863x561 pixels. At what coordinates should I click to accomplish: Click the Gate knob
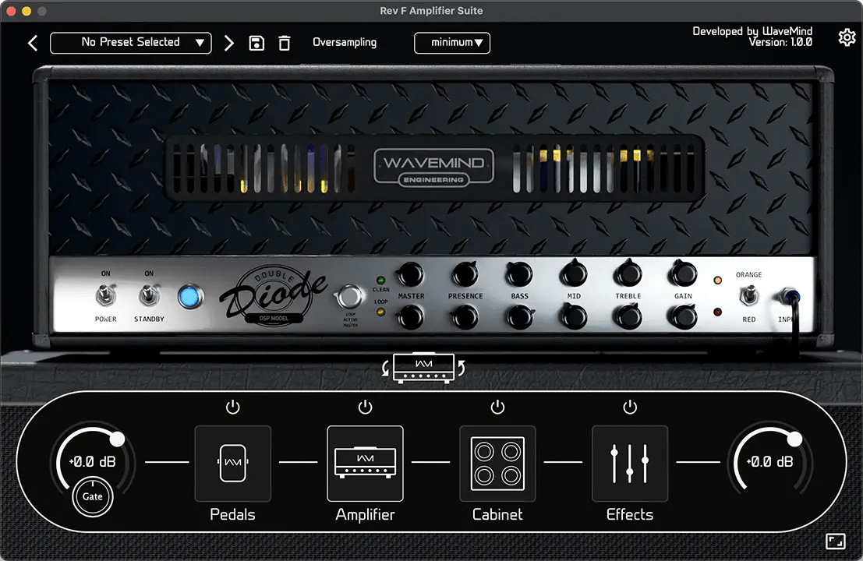pyautogui.click(x=93, y=496)
